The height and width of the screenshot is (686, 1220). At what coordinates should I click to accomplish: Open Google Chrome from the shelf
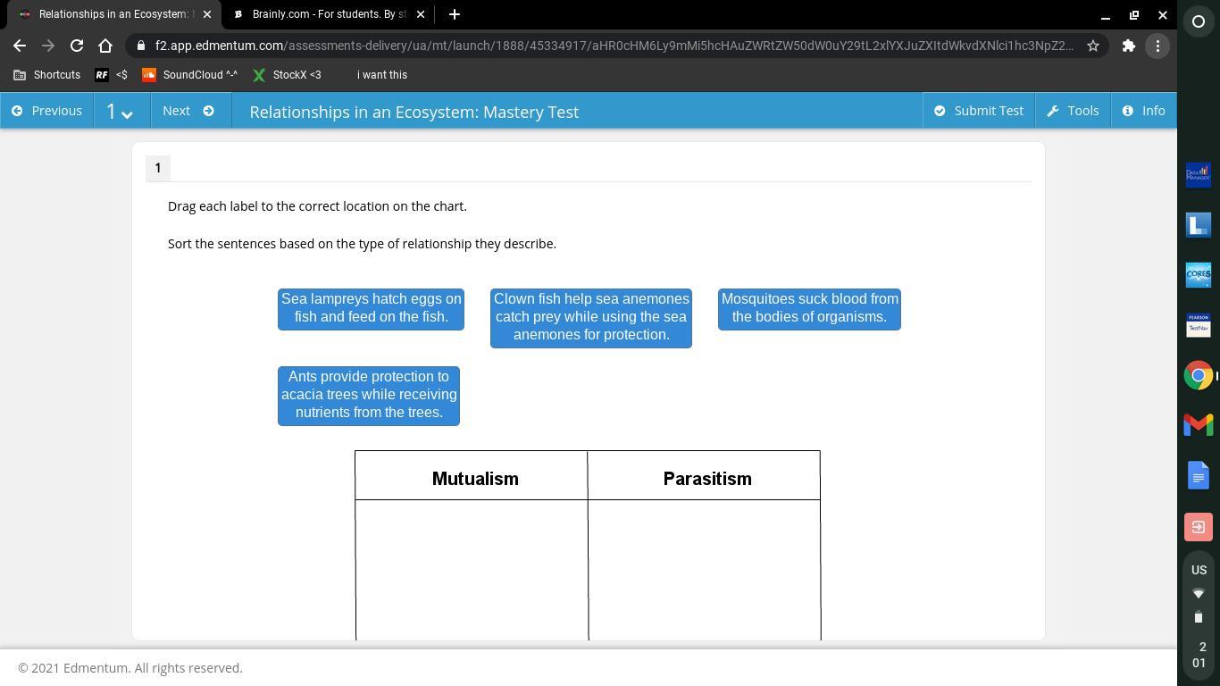coord(1199,375)
